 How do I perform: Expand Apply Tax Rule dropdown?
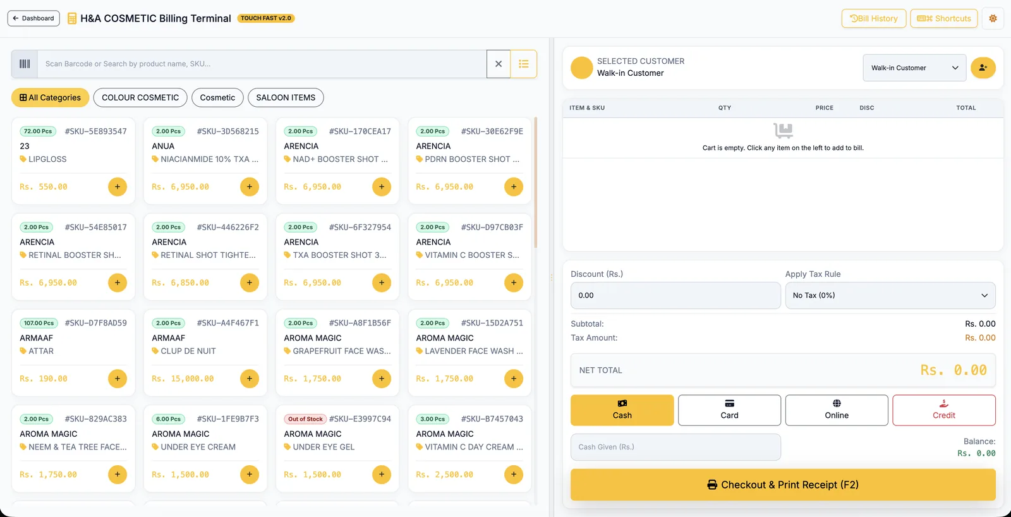[890, 295]
